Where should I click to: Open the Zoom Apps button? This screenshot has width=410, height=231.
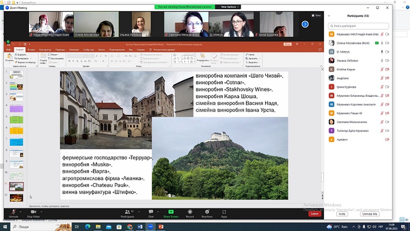[x=224, y=213]
